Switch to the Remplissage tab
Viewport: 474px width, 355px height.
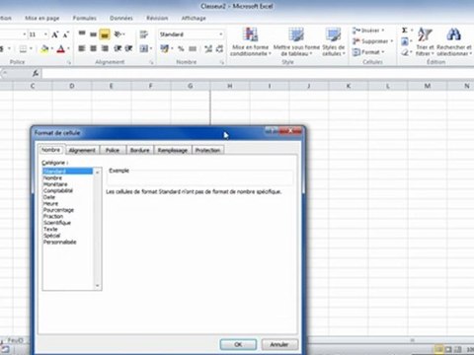point(173,150)
